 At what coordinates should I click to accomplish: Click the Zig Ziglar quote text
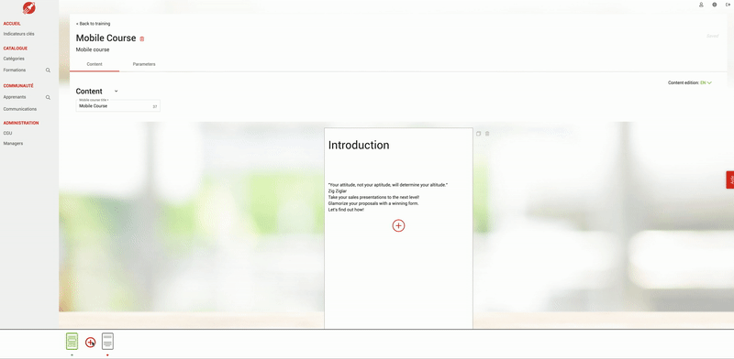[x=387, y=185]
